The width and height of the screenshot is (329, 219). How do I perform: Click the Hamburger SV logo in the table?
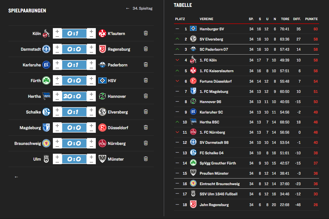193,29
